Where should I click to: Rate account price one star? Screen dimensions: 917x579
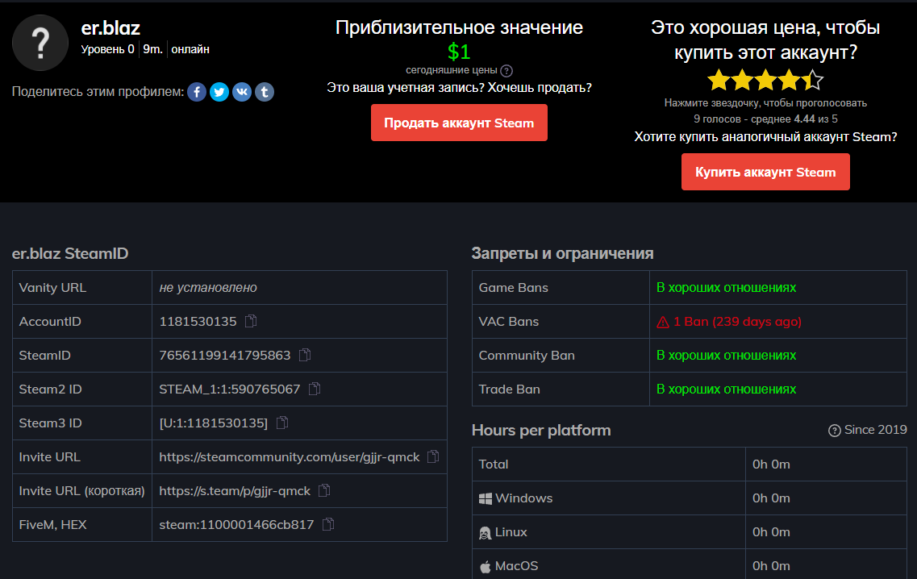pyautogui.click(x=719, y=80)
